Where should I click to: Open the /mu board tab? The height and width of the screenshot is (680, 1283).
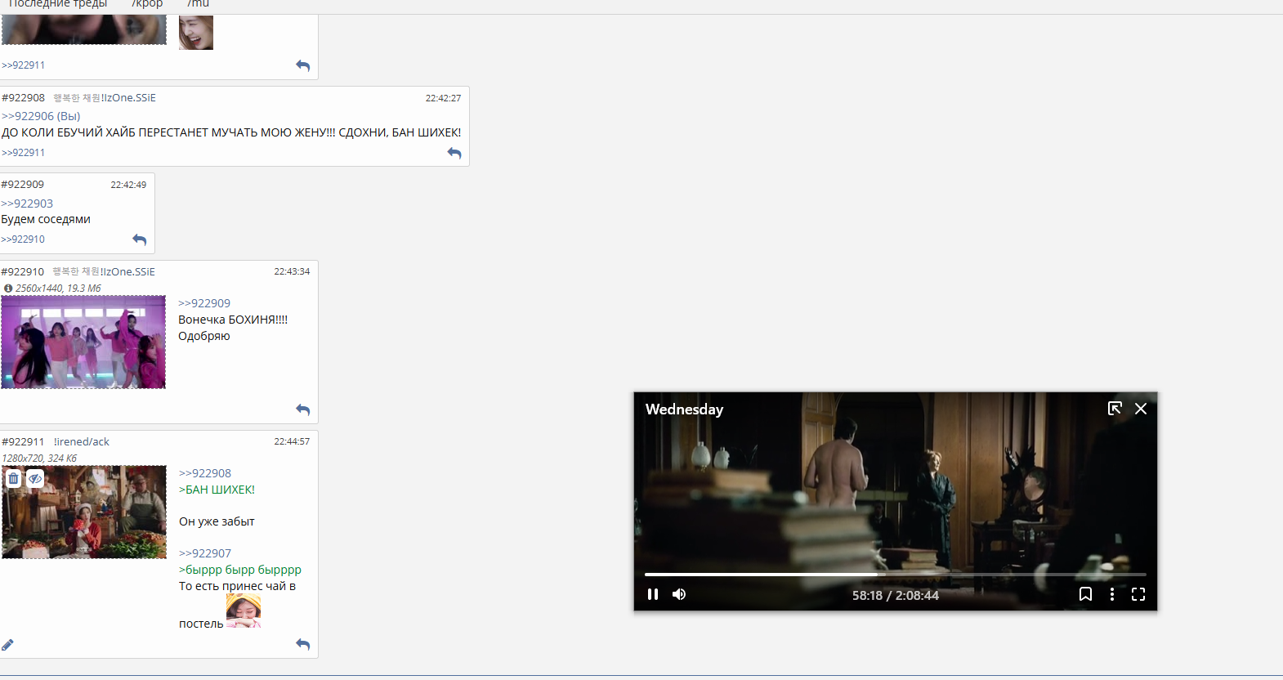[x=198, y=4]
